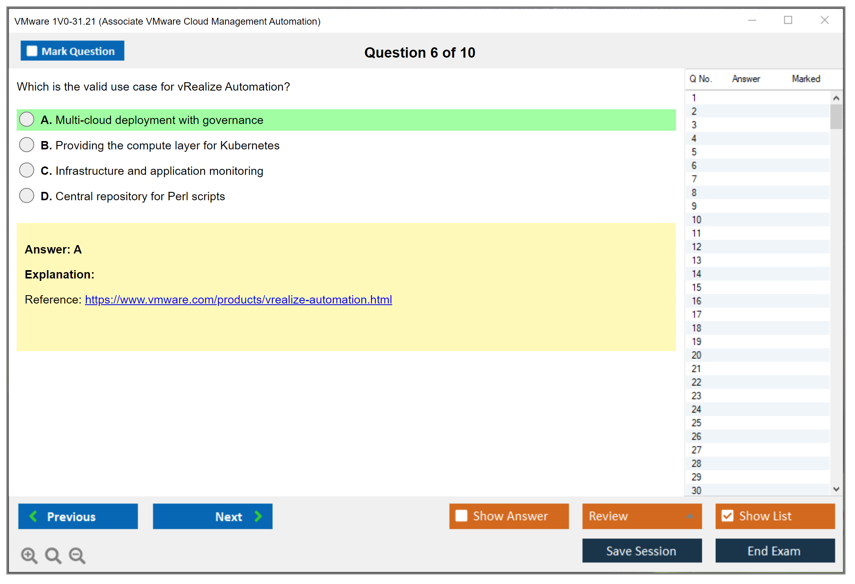Select question 10 in the list
Image resolution: width=855 pixels, height=584 pixels.
[x=696, y=220]
